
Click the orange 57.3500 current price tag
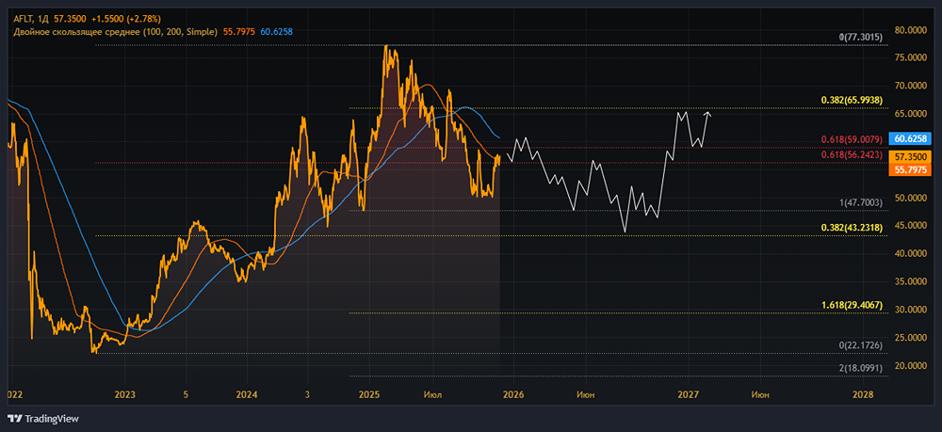point(912,156)
